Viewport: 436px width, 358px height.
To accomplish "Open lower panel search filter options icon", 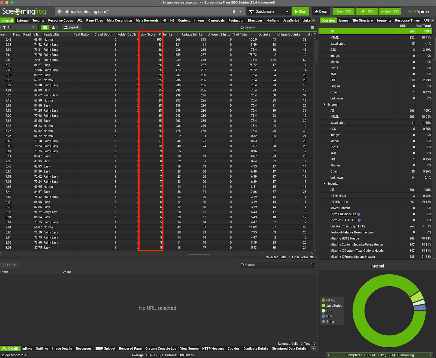I will 312,265.
